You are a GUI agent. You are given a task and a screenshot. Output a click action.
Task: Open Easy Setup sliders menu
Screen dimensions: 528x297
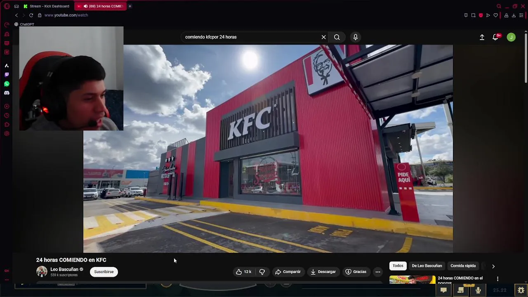521,15
